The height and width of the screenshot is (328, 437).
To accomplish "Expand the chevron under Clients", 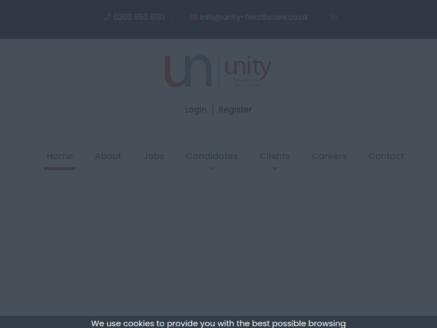I will pyautogui.click(x=274, y=168).
